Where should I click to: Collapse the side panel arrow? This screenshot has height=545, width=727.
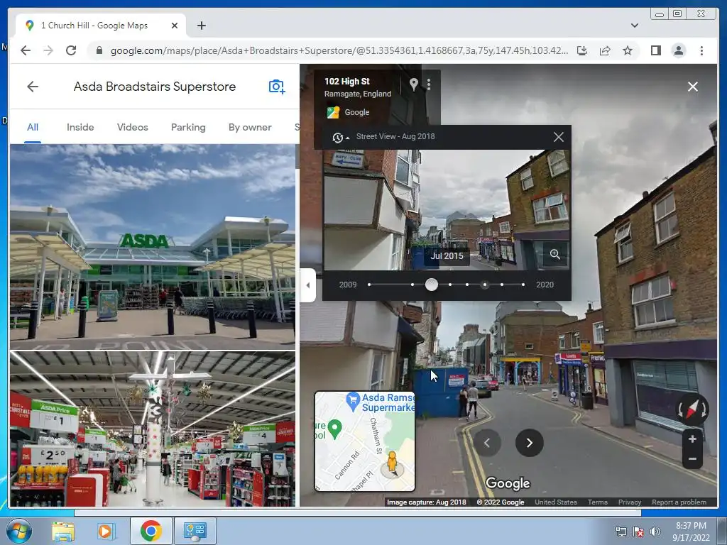tap(308, 285)
